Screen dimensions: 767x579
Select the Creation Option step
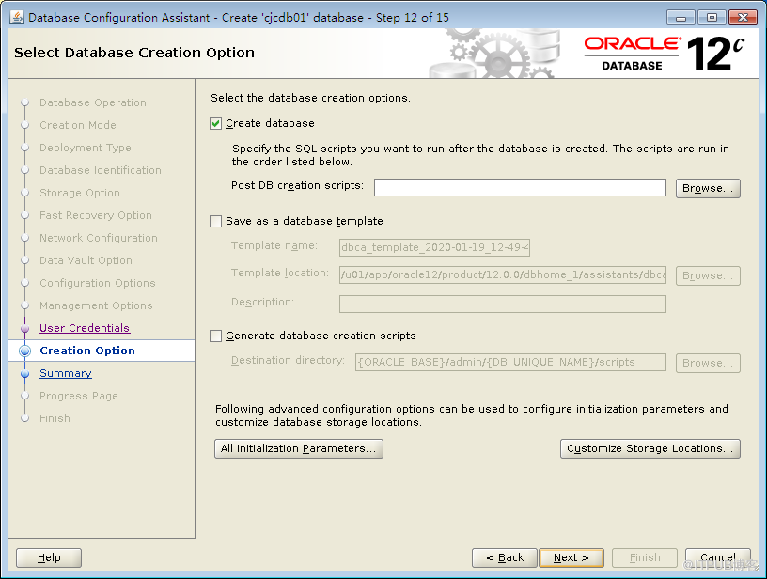click(87, 351)
